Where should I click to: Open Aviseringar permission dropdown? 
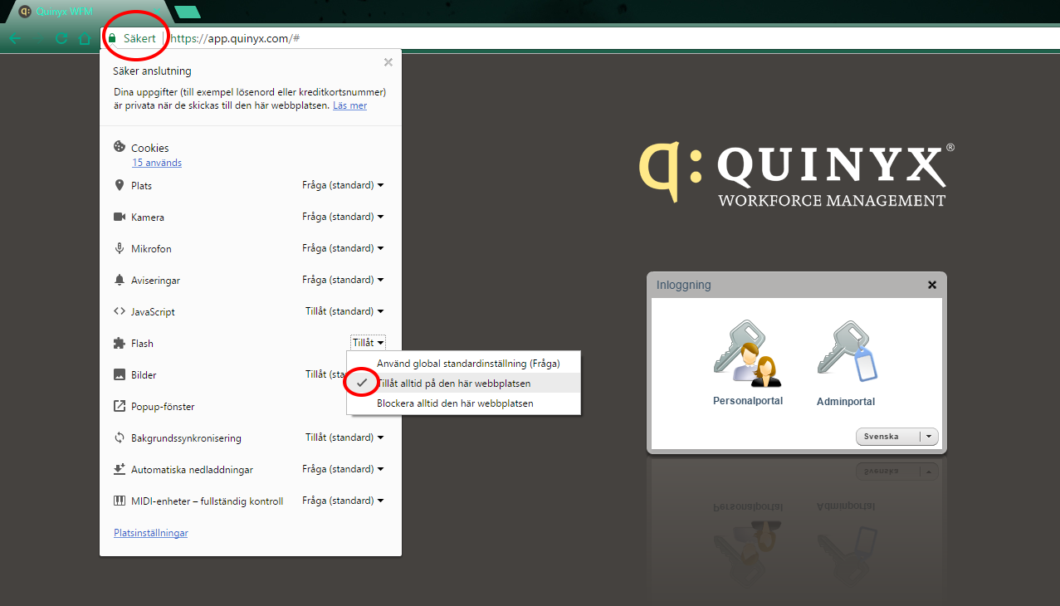pyautogui.click(x=343, y=280)
